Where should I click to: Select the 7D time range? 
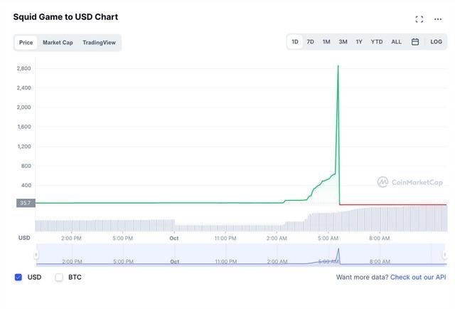pyautogui.click(x=311, y=42)
